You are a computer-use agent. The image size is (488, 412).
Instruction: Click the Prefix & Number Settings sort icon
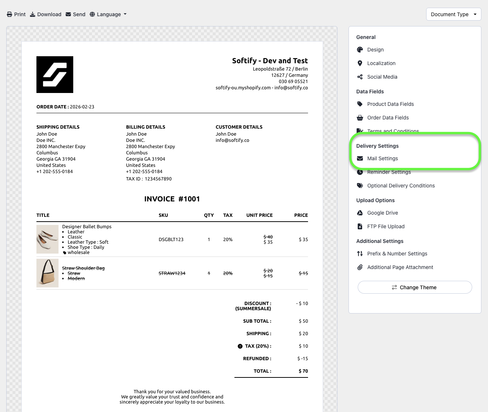point(360,254)
